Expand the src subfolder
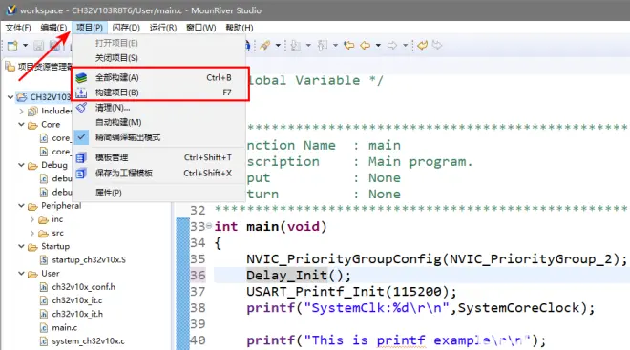This screenshot has width=630, height=350. pos(31,234)
